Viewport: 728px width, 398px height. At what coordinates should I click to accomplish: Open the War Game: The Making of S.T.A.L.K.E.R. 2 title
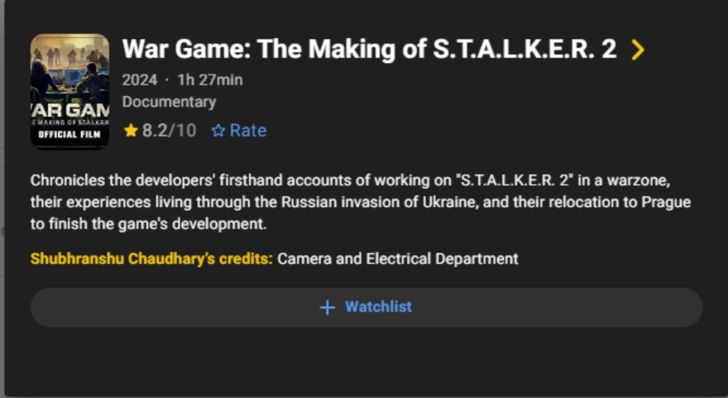click(x=369, y=49)
